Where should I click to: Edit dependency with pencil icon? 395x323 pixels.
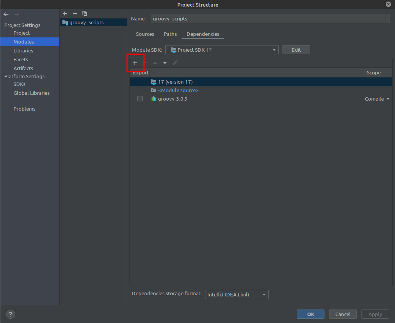pos(175,63)
